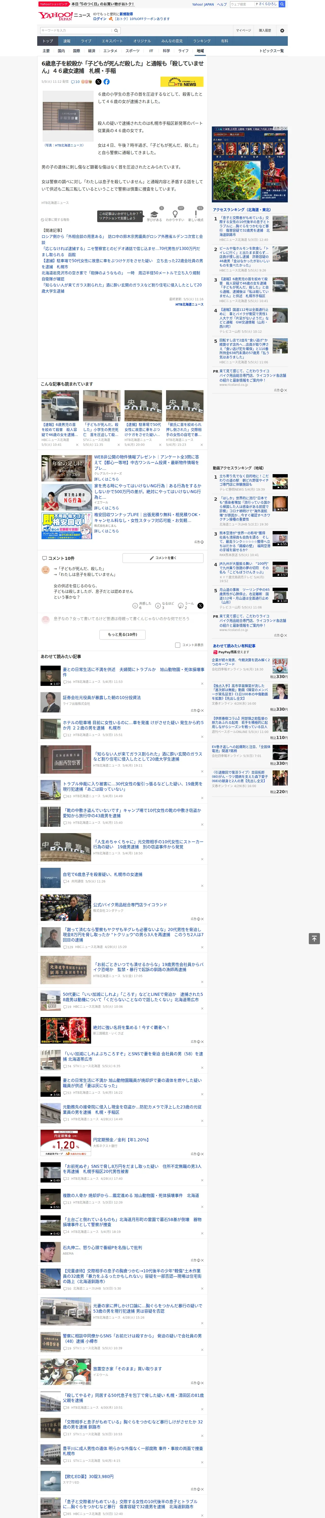Click the キーワードを入力 search field
This screenshot has height=1518, width=325.
[76, 31]
